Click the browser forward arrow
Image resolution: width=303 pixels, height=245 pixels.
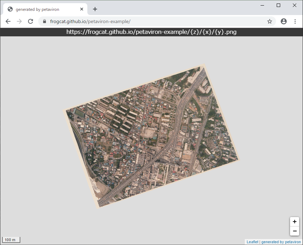coord(19,21)
